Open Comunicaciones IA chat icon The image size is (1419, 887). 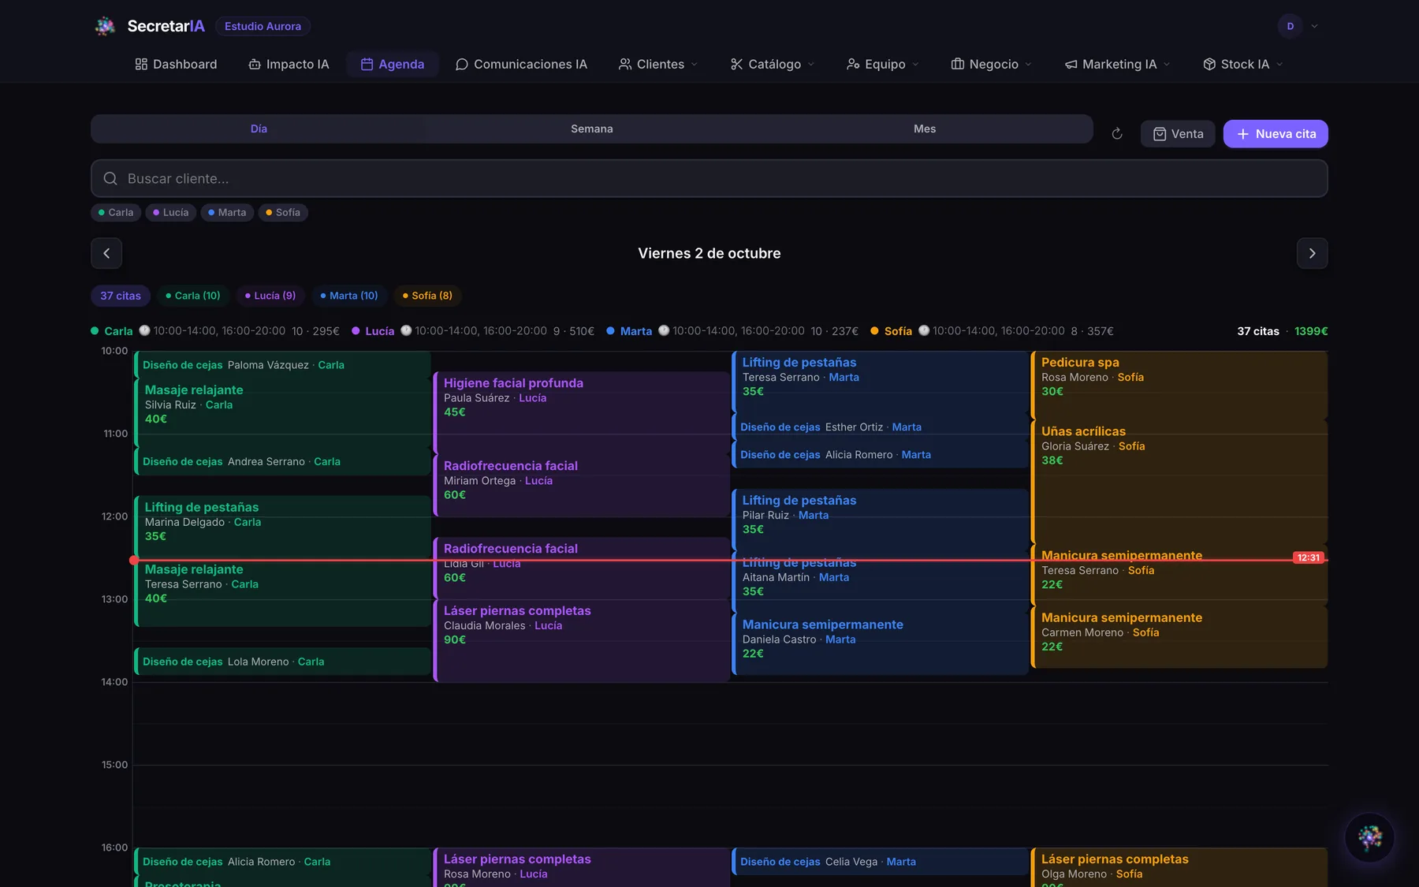click(x=462, y=64)
